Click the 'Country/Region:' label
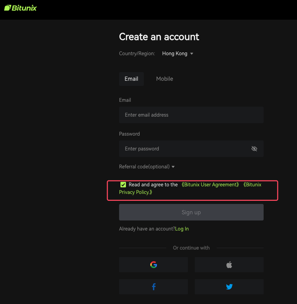Image resolution: width=297 pixels, height=304 pixels. coord(137,53)
